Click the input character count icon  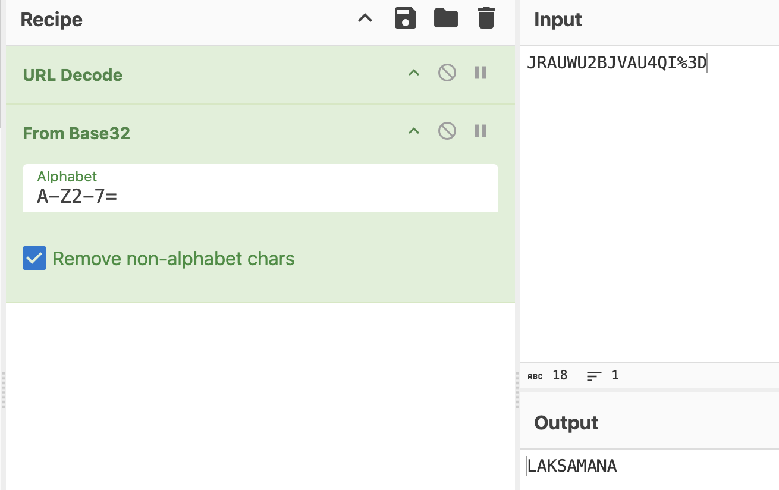coord(535,376)
